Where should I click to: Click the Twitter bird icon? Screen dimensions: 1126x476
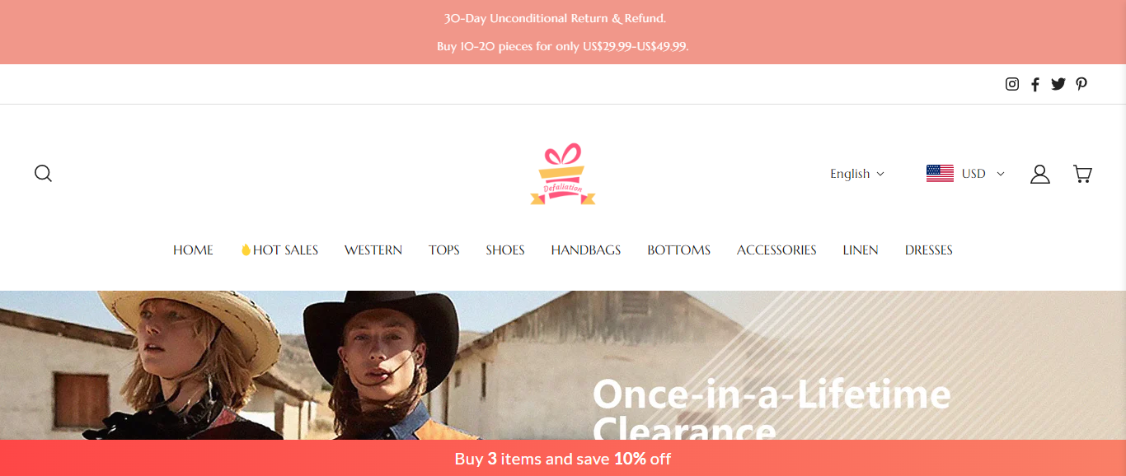click(1058, 84)
